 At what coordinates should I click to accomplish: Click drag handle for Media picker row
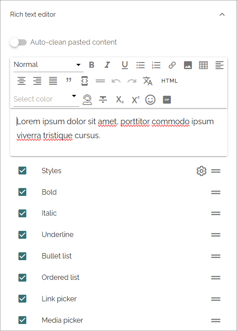pos(216,321)
